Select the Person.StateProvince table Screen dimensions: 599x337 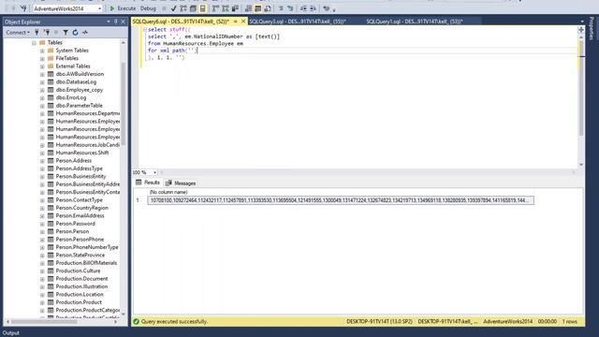(80, 256)
